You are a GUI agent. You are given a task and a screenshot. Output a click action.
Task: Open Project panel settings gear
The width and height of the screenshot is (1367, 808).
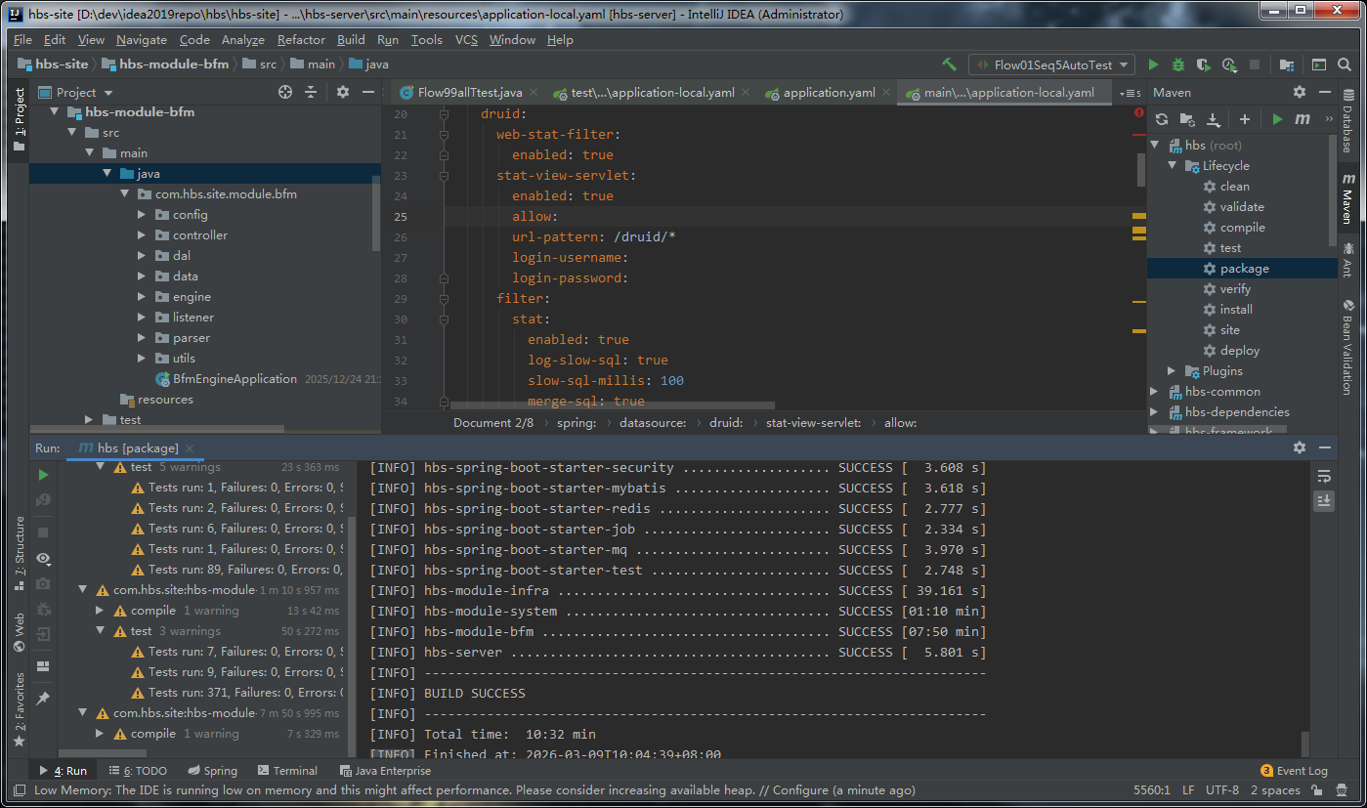tap(343, 92)
